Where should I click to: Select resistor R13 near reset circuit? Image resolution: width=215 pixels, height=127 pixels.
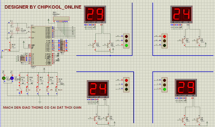(10, 46)
